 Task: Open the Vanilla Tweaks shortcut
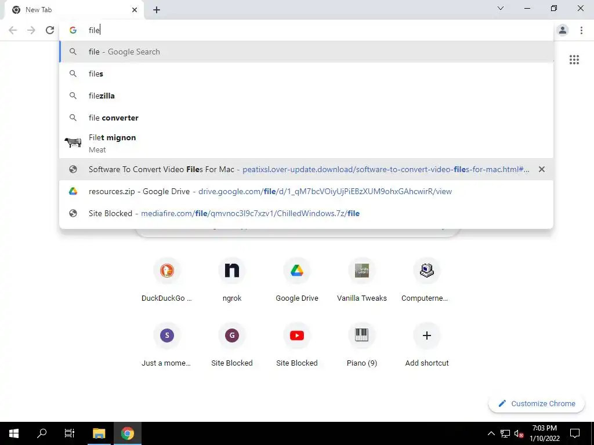pos(362,279)
